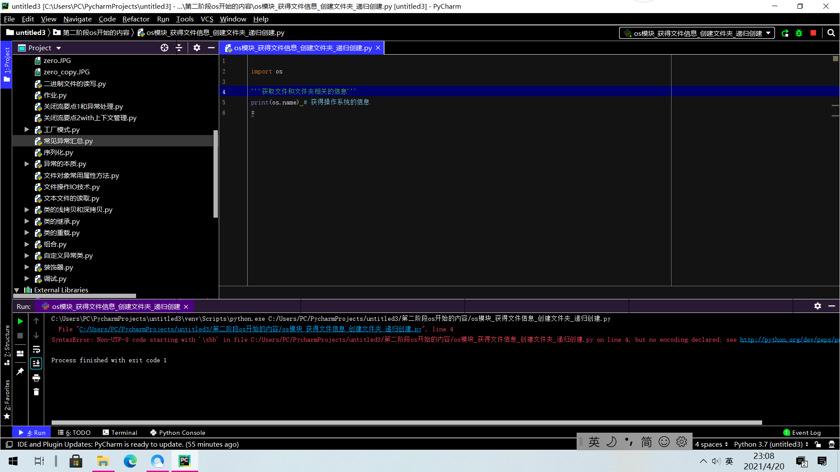Click Project tree horizontal scrollbar
The height and width of the screenshot is (472, 840).
point(75,296)
